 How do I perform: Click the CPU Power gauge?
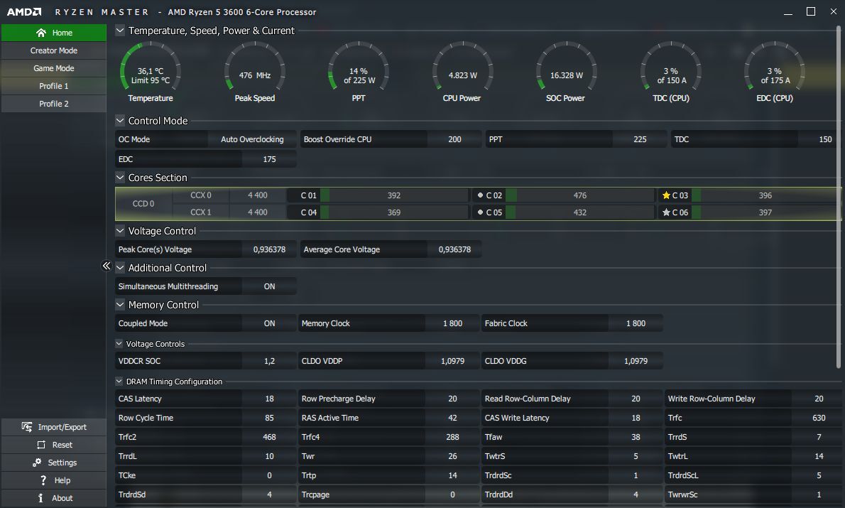point(462,67)
